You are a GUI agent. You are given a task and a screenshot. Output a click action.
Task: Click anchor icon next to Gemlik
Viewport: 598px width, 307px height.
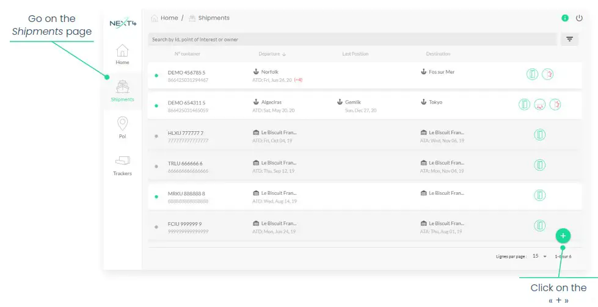pos(340,102)
